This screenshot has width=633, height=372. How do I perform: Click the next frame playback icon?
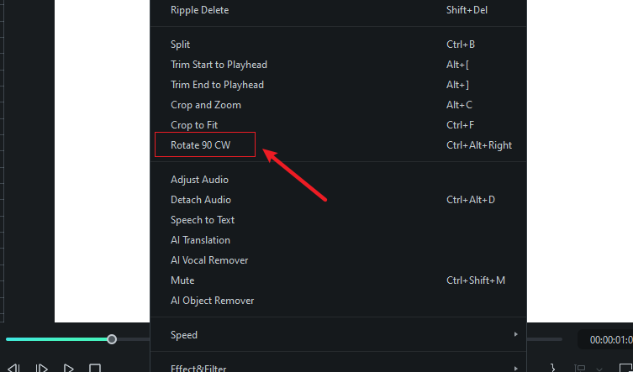[41, 368]
